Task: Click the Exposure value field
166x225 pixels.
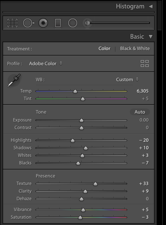Action: point(144,120)
